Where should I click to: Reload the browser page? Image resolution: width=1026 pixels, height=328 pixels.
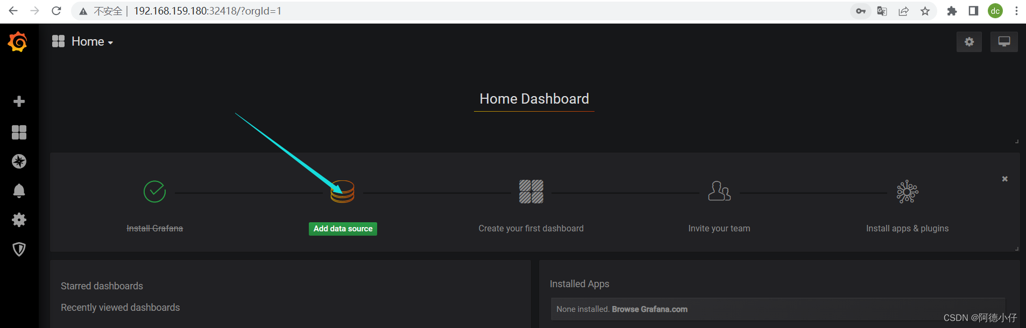(56, 11)
